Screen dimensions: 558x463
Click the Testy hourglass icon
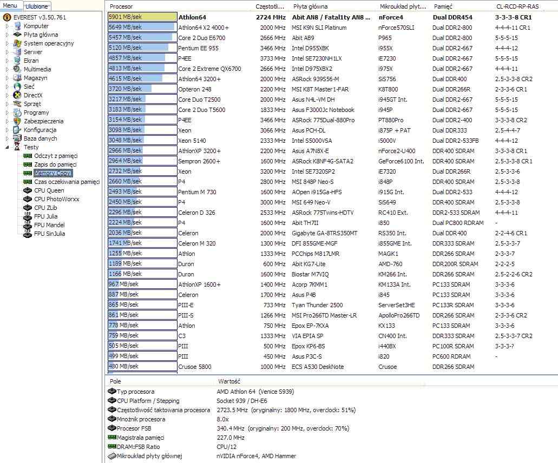coord(17,147)
